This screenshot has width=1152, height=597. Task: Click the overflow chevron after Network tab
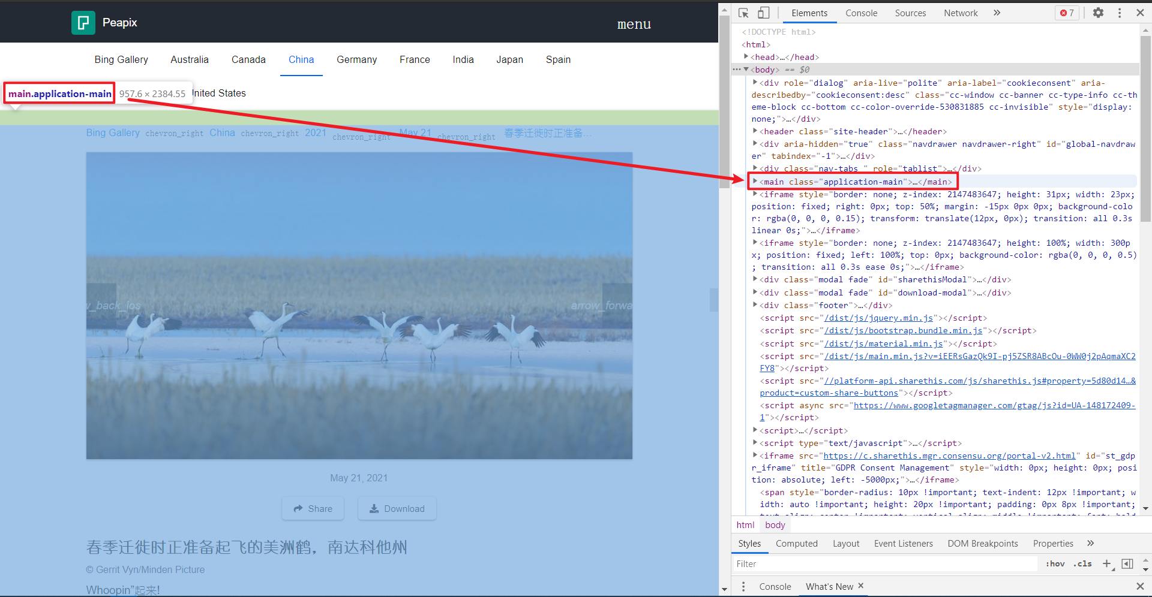point(996,13)
